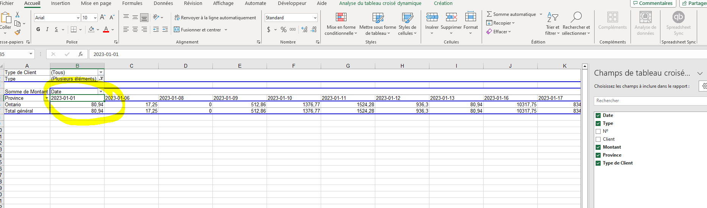Apply thousands separator (000) style
Screen dimensions: 707x208
coord(293,29)
